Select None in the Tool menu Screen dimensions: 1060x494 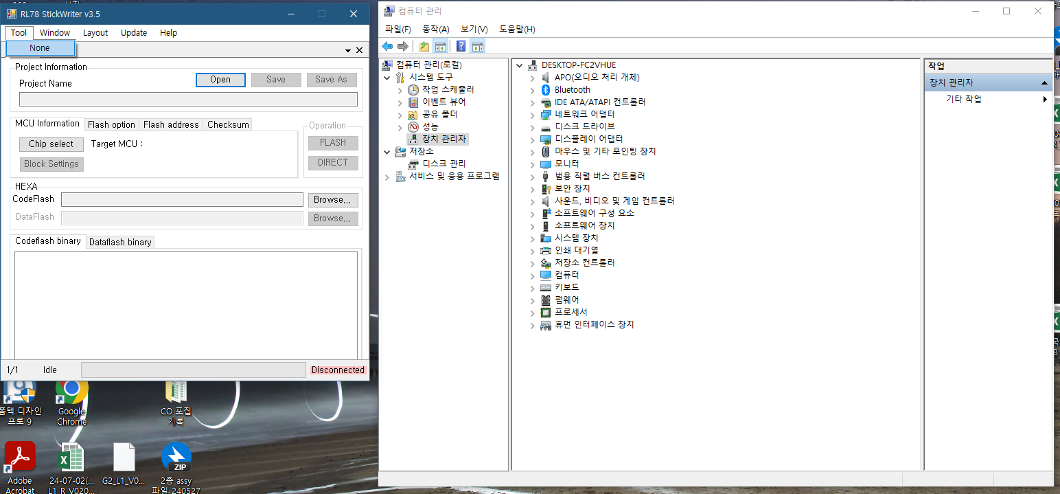pos(40,48)
